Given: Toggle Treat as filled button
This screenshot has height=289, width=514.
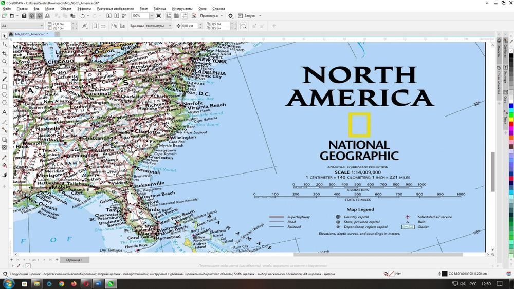Looking at the screenshot, I should pyautogui.click(x=243, y=26).
